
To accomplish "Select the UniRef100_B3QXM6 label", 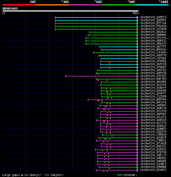I will (x=153, y=91).
